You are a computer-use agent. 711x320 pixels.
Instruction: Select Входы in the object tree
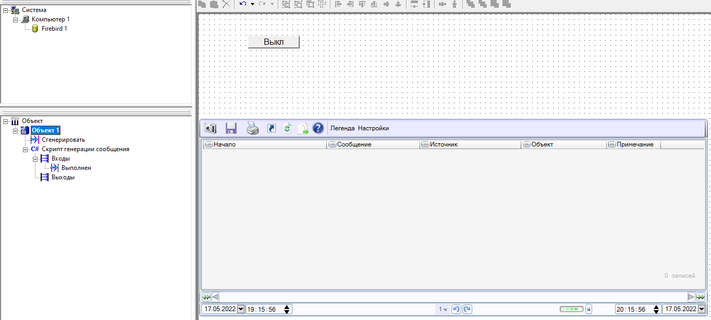coord(60,158)
